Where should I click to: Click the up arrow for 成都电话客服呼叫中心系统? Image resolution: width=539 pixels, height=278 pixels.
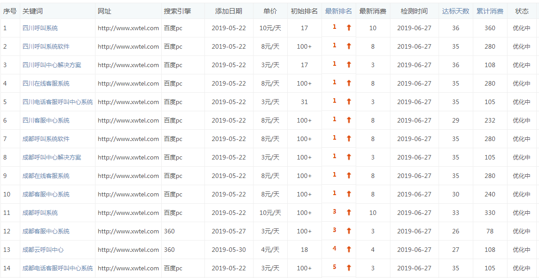point(349,268)
